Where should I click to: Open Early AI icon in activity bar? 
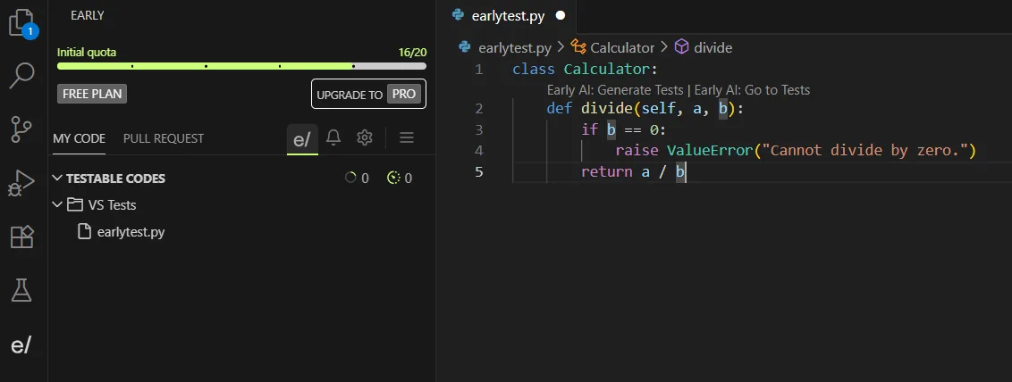click(21, 346)
